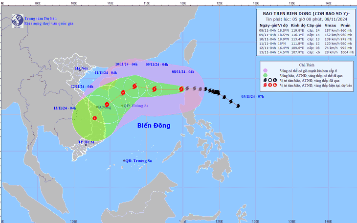Click the '1004 mb' pressure value

point(347,52)
